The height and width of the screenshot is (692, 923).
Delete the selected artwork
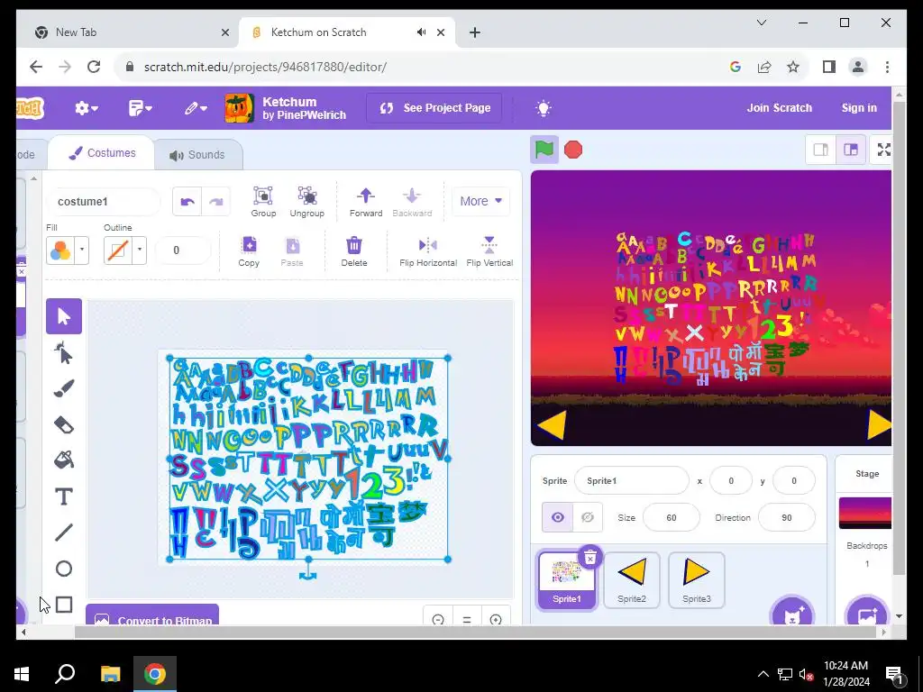353,251
